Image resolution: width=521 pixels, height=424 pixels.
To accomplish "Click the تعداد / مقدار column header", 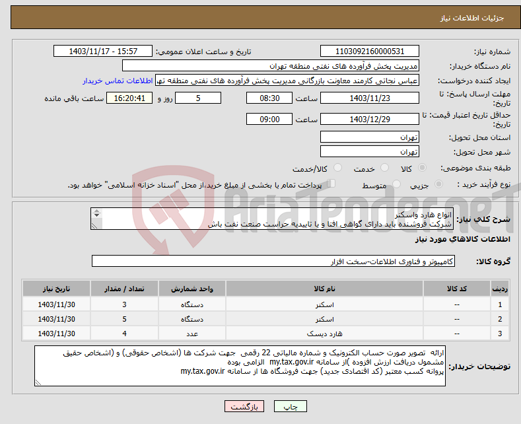I will 124,289.
